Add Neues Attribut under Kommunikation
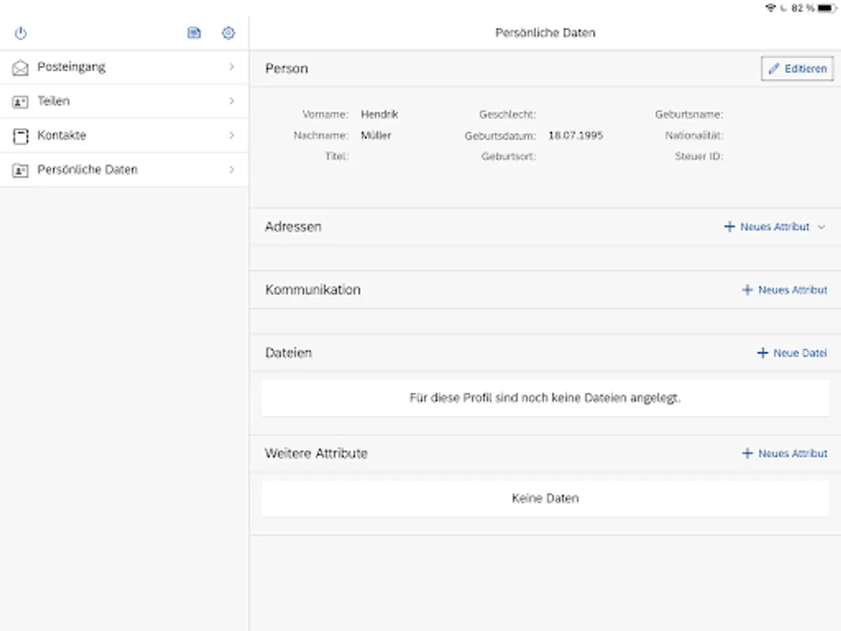The height and width of the screenshot is (631, 841). (x=785, y=290)
